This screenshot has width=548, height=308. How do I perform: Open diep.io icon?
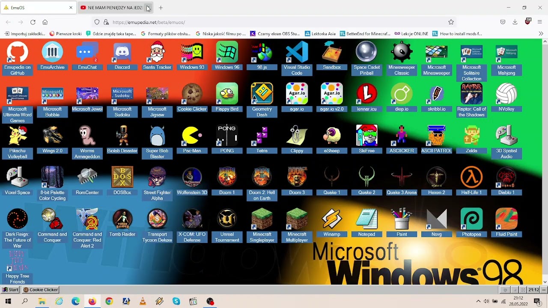click(x=402, y=98)
